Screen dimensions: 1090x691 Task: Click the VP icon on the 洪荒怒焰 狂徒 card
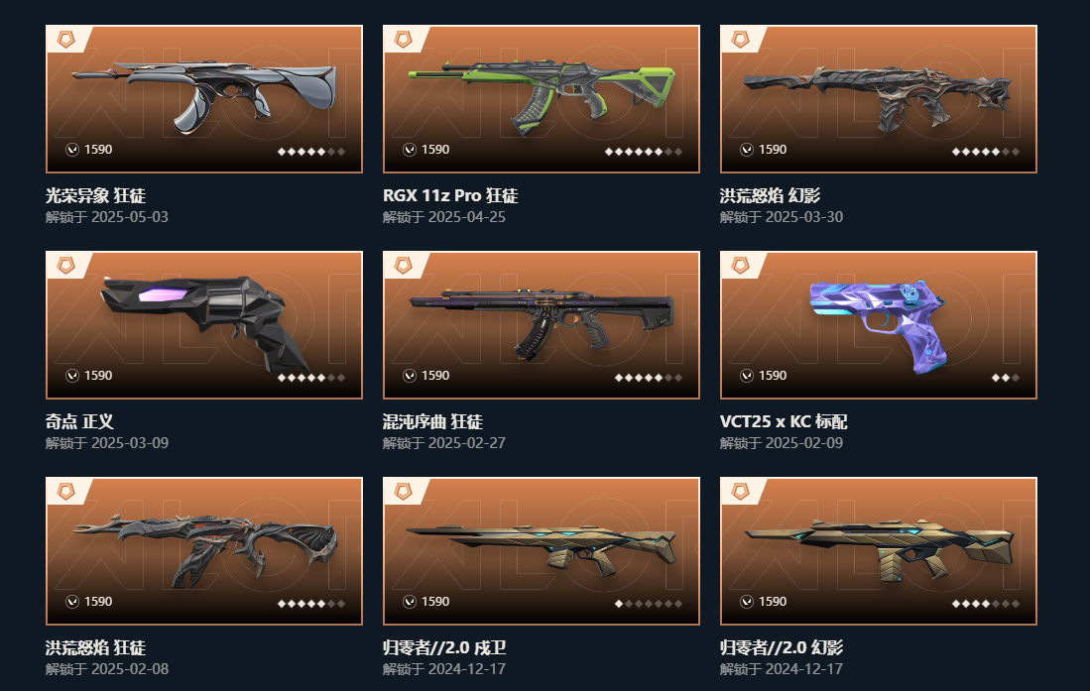72,602
